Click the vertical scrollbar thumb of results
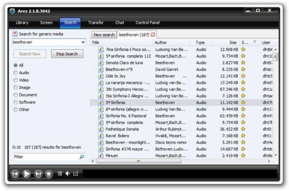 276,57
